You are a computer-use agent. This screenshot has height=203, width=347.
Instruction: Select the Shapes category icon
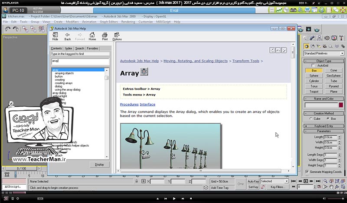pos(312,46)
